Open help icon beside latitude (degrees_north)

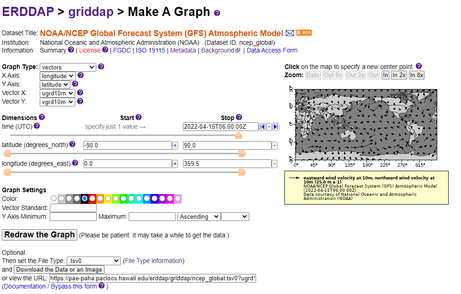[72, 144]
